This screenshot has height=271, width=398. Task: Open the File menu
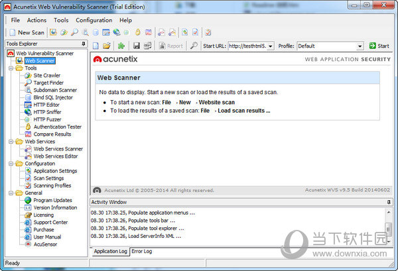pos(15,21)
